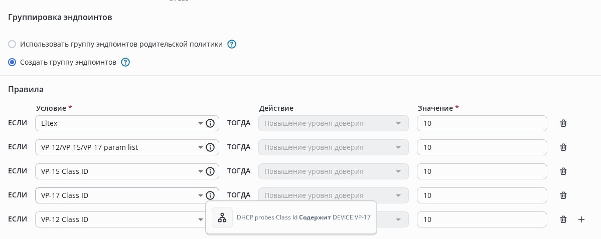This screenshot has height=239, width=601.
Task: Open help for parent policy endpoint group
Action: tap(232, 44)
